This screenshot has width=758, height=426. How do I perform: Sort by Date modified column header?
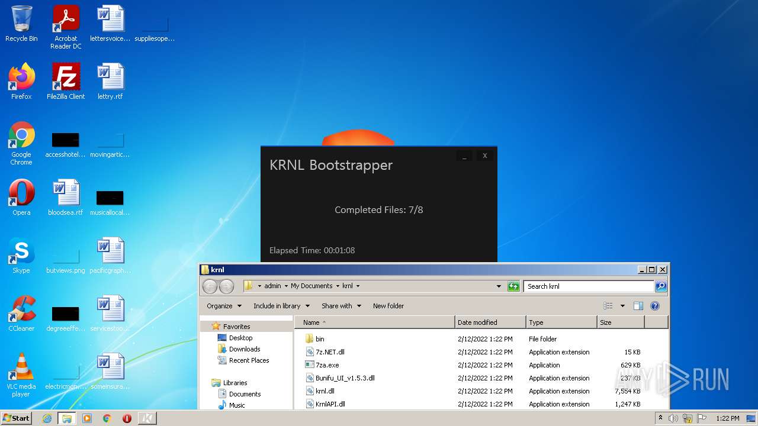point(490,322)
